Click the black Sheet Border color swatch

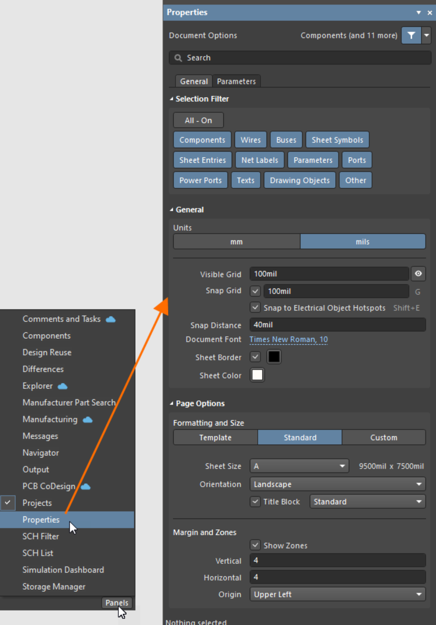pyautogui.click(x=274, y=357)
